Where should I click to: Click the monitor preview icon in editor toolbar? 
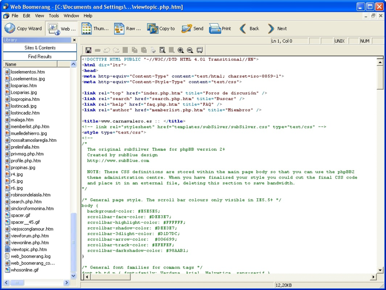click(200, 50)
